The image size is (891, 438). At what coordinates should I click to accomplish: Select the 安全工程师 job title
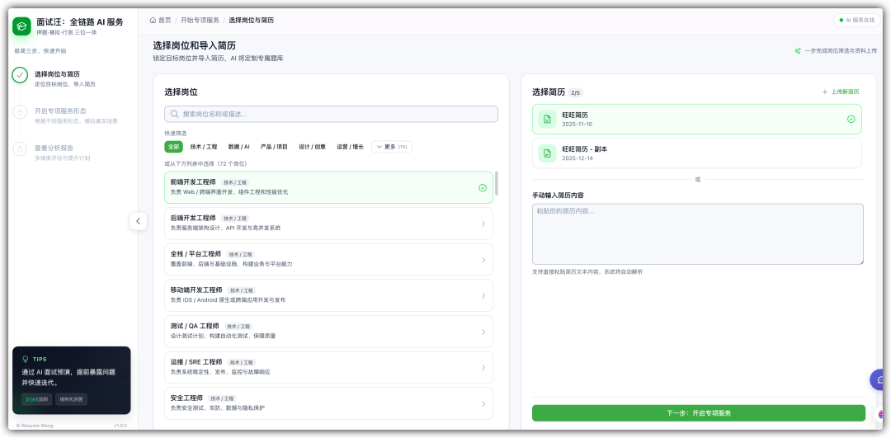(x=187, y=398)
